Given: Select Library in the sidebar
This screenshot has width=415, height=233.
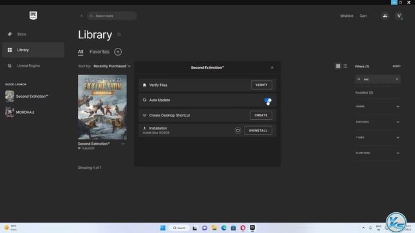Looking at the screenshot, I should point(33,50).
